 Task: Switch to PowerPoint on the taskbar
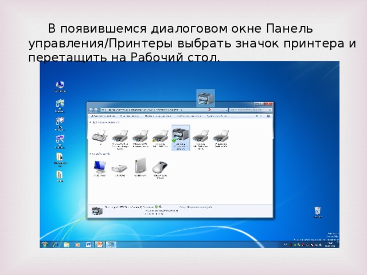coord(99,245)
